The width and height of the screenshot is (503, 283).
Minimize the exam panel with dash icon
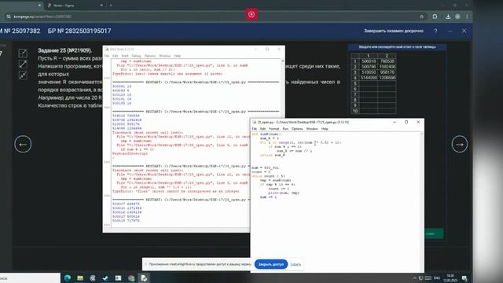click(450, 31)
